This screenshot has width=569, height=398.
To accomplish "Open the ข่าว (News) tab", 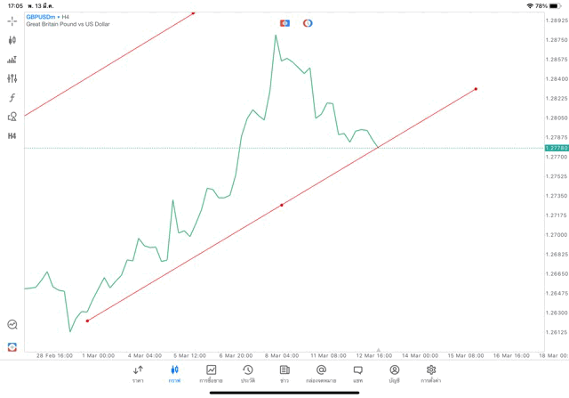I will [x=284, y=373].
